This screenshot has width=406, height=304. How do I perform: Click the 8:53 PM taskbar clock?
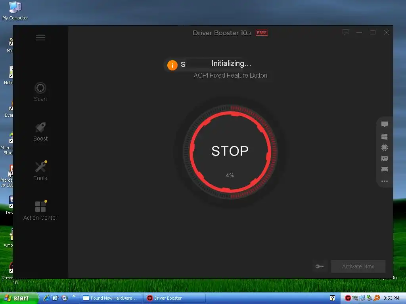point(391,298)
